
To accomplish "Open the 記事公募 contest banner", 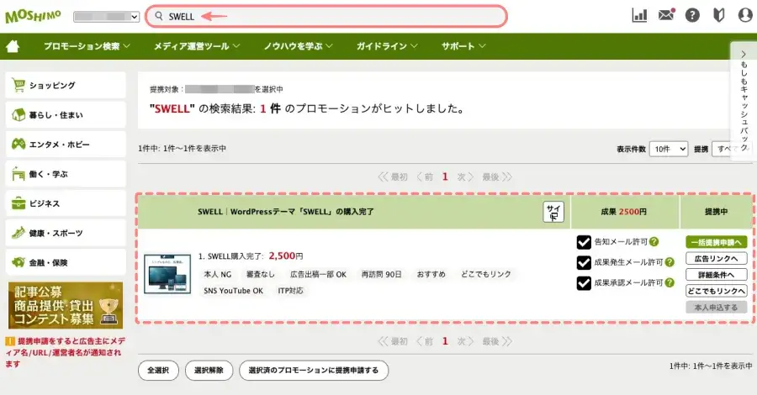I will (x=66, y=306).
